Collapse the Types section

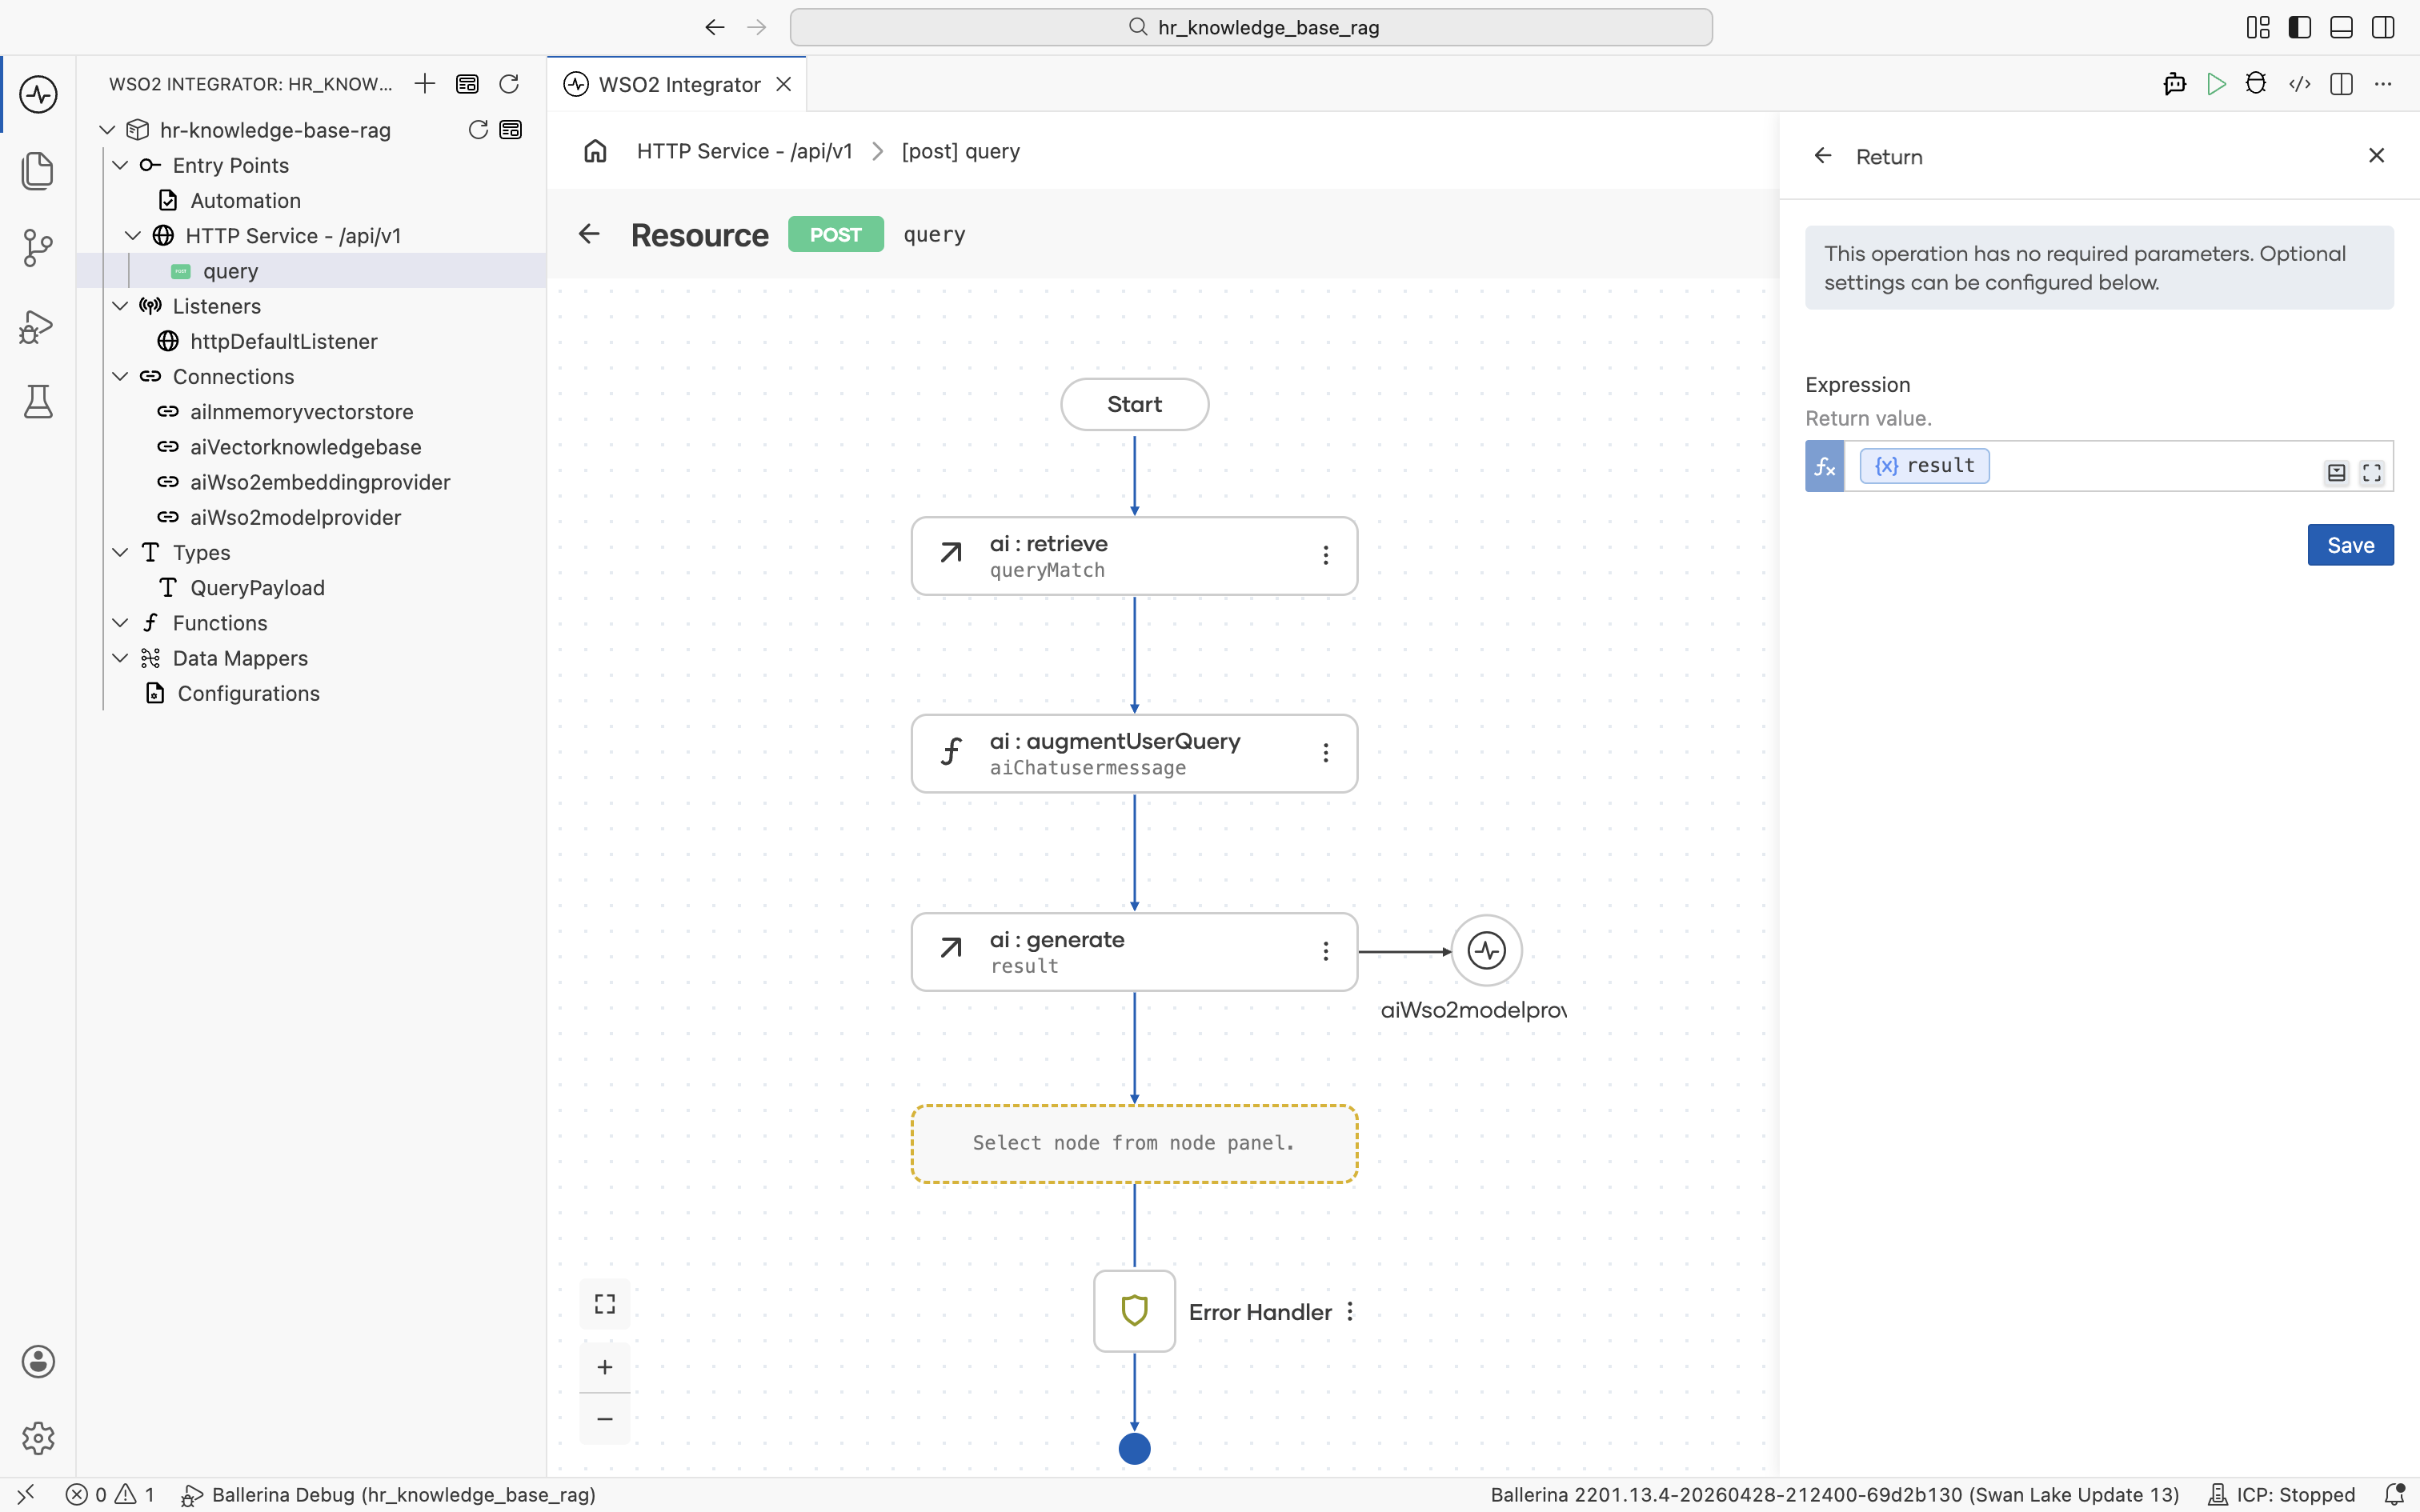120,553
